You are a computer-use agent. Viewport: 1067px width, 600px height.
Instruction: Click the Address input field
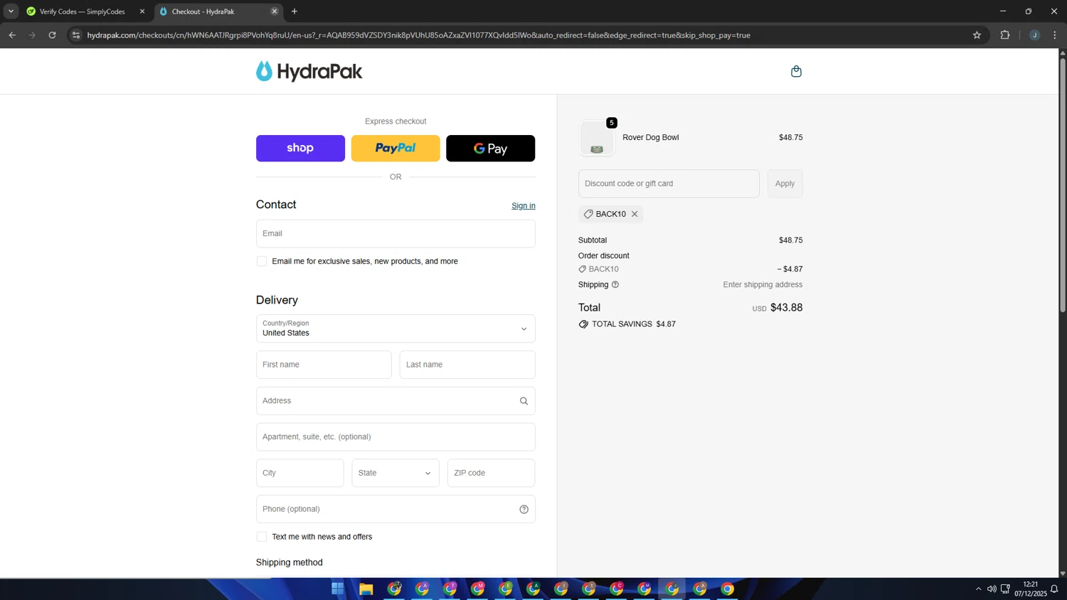[396, 401]
